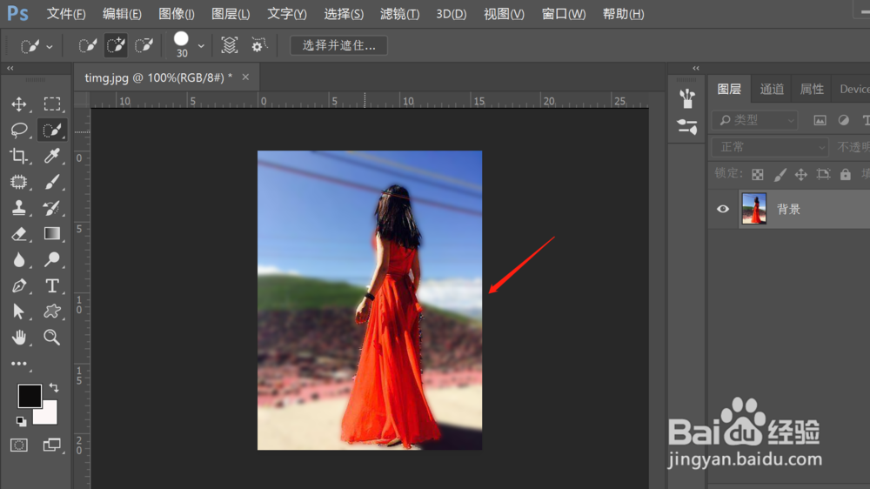Image resolution: width=870 pixels, height=489 pixels.
Task: Select the Quick Selection tool in toolbox
Action: 52,130
